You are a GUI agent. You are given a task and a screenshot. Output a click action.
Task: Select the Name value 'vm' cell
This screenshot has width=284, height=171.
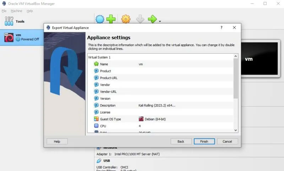(141, 64)
